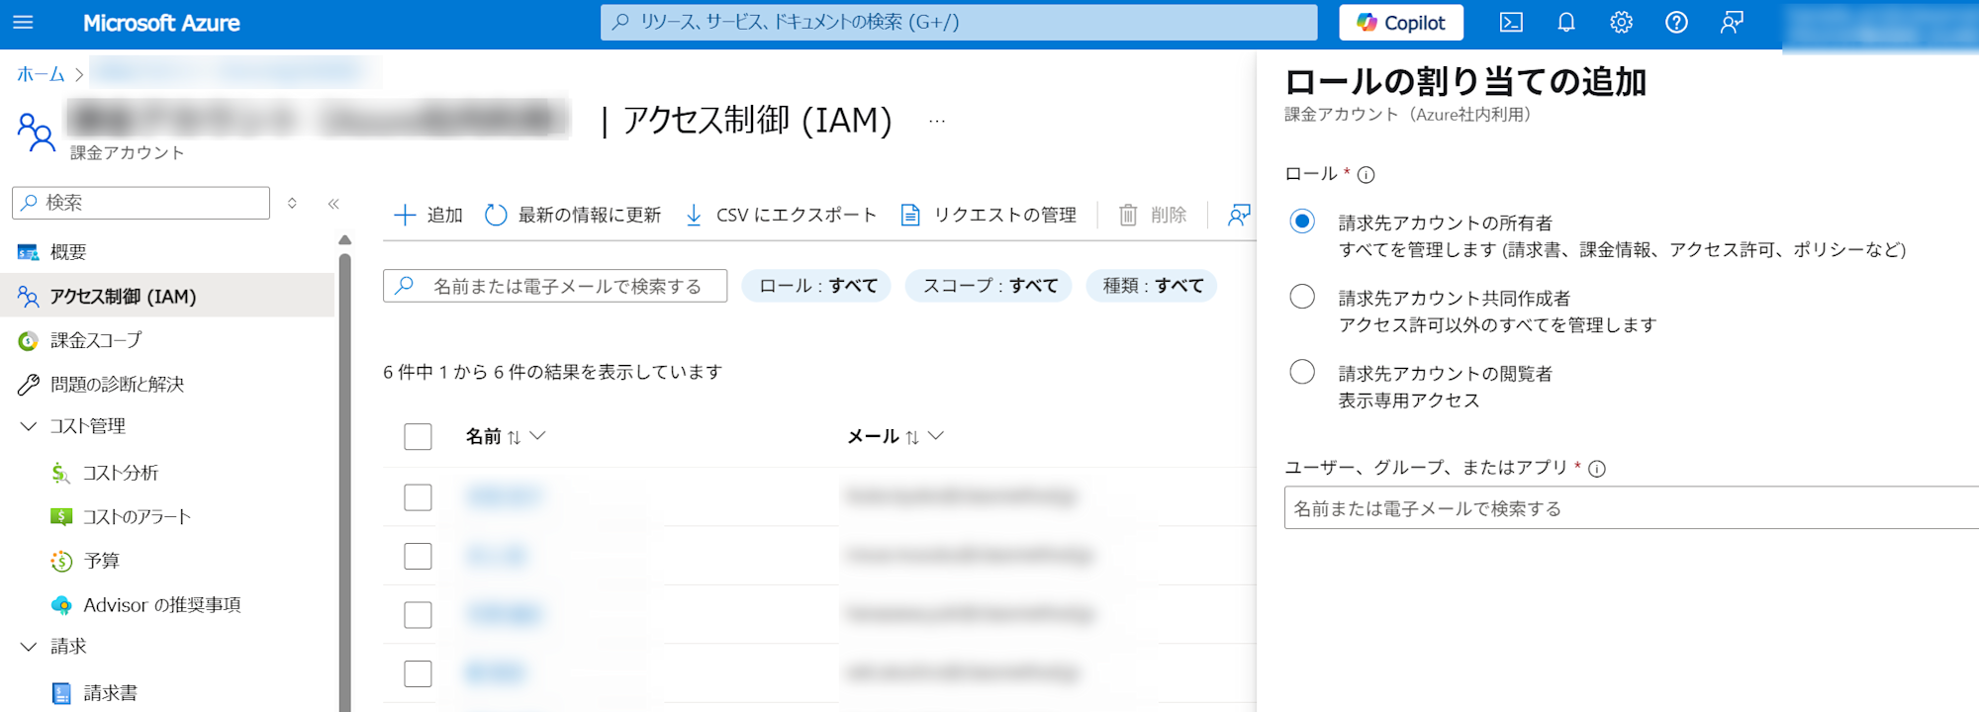Open リクエストの管理

point(989,215)
